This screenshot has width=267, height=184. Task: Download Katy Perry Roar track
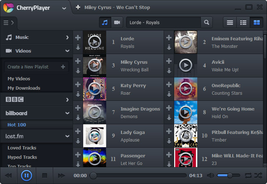[x=78, y=94]
